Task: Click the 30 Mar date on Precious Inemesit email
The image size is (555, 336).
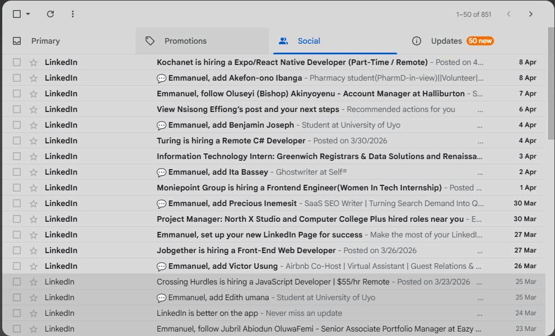Action: 525,203
